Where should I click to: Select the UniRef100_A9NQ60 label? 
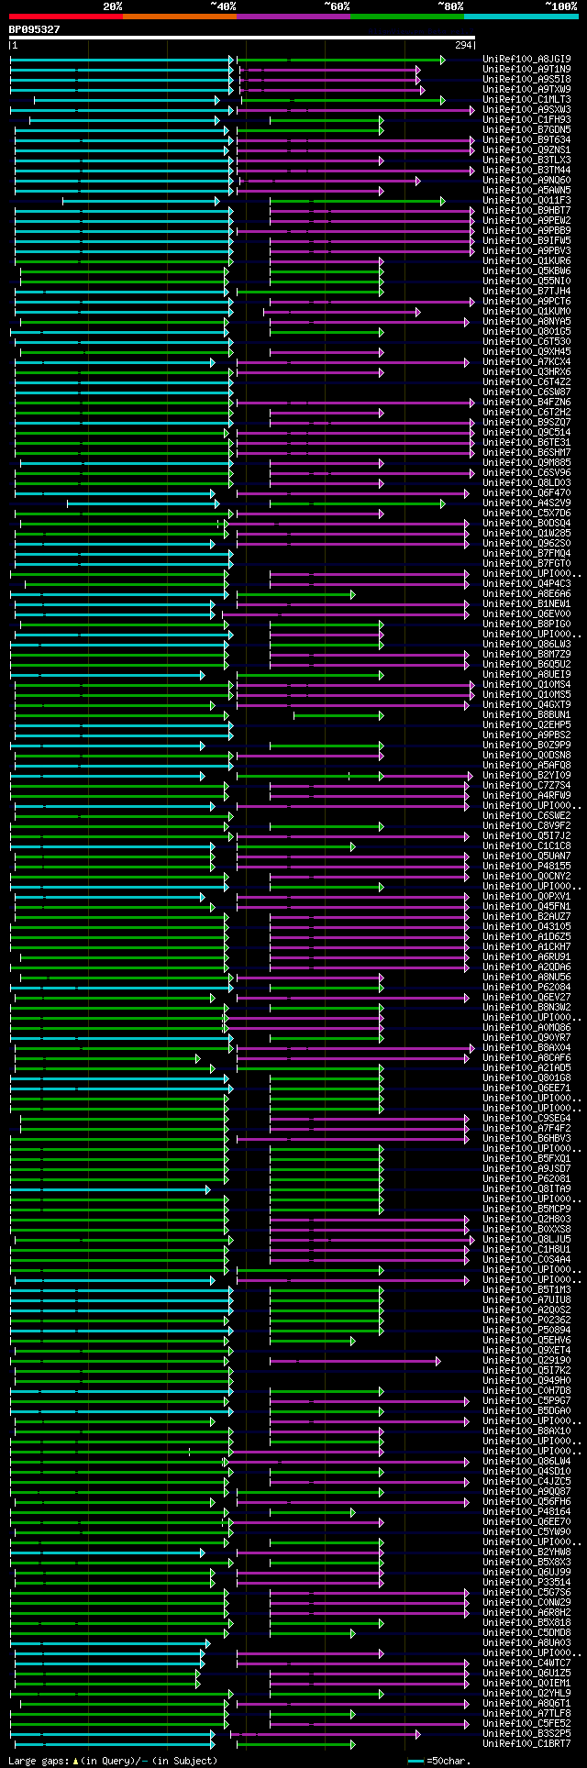(526, 181)
